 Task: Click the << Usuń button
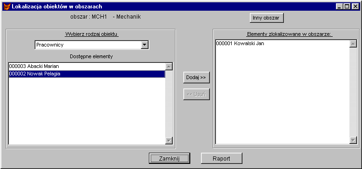tap(196, 94)
